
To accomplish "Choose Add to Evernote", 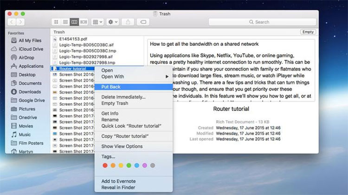I will click(x=133, y=181).
